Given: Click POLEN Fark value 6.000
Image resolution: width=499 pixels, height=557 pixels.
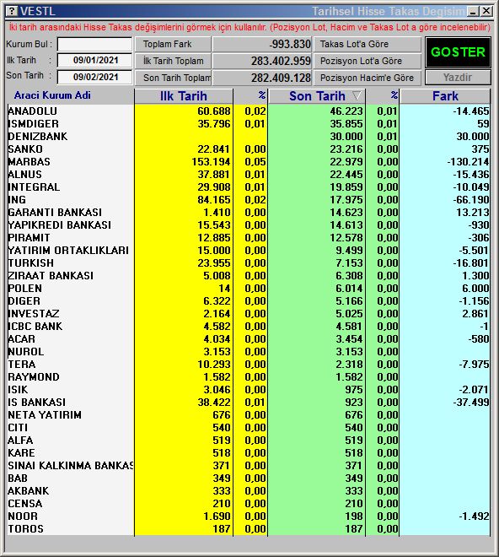Looking at the screenshot, I should coord(475,289).
